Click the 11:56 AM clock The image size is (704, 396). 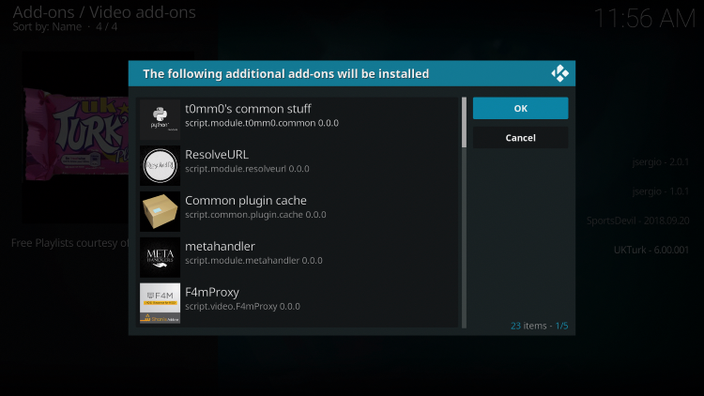pos(644,19)
